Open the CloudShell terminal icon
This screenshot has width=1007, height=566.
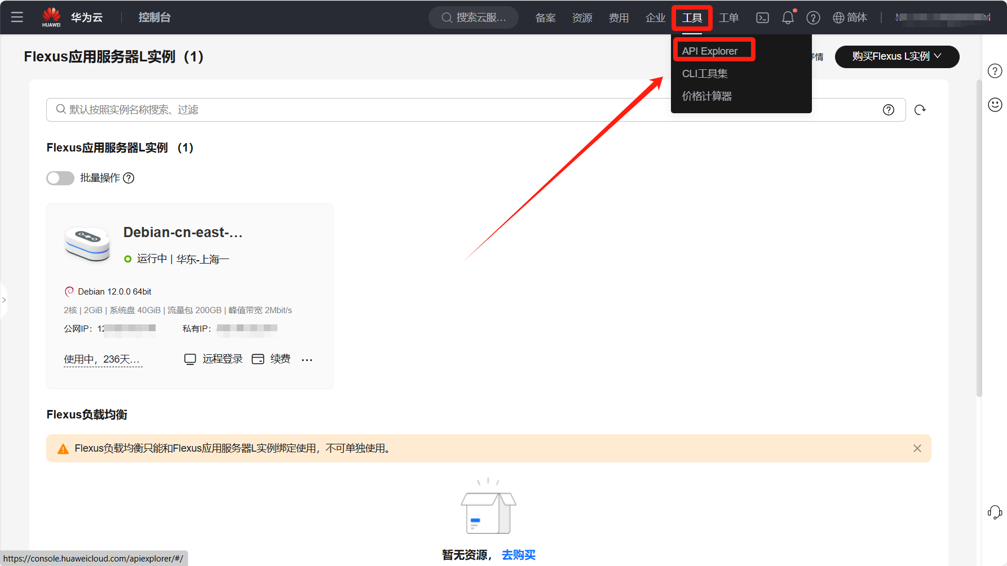762,18
